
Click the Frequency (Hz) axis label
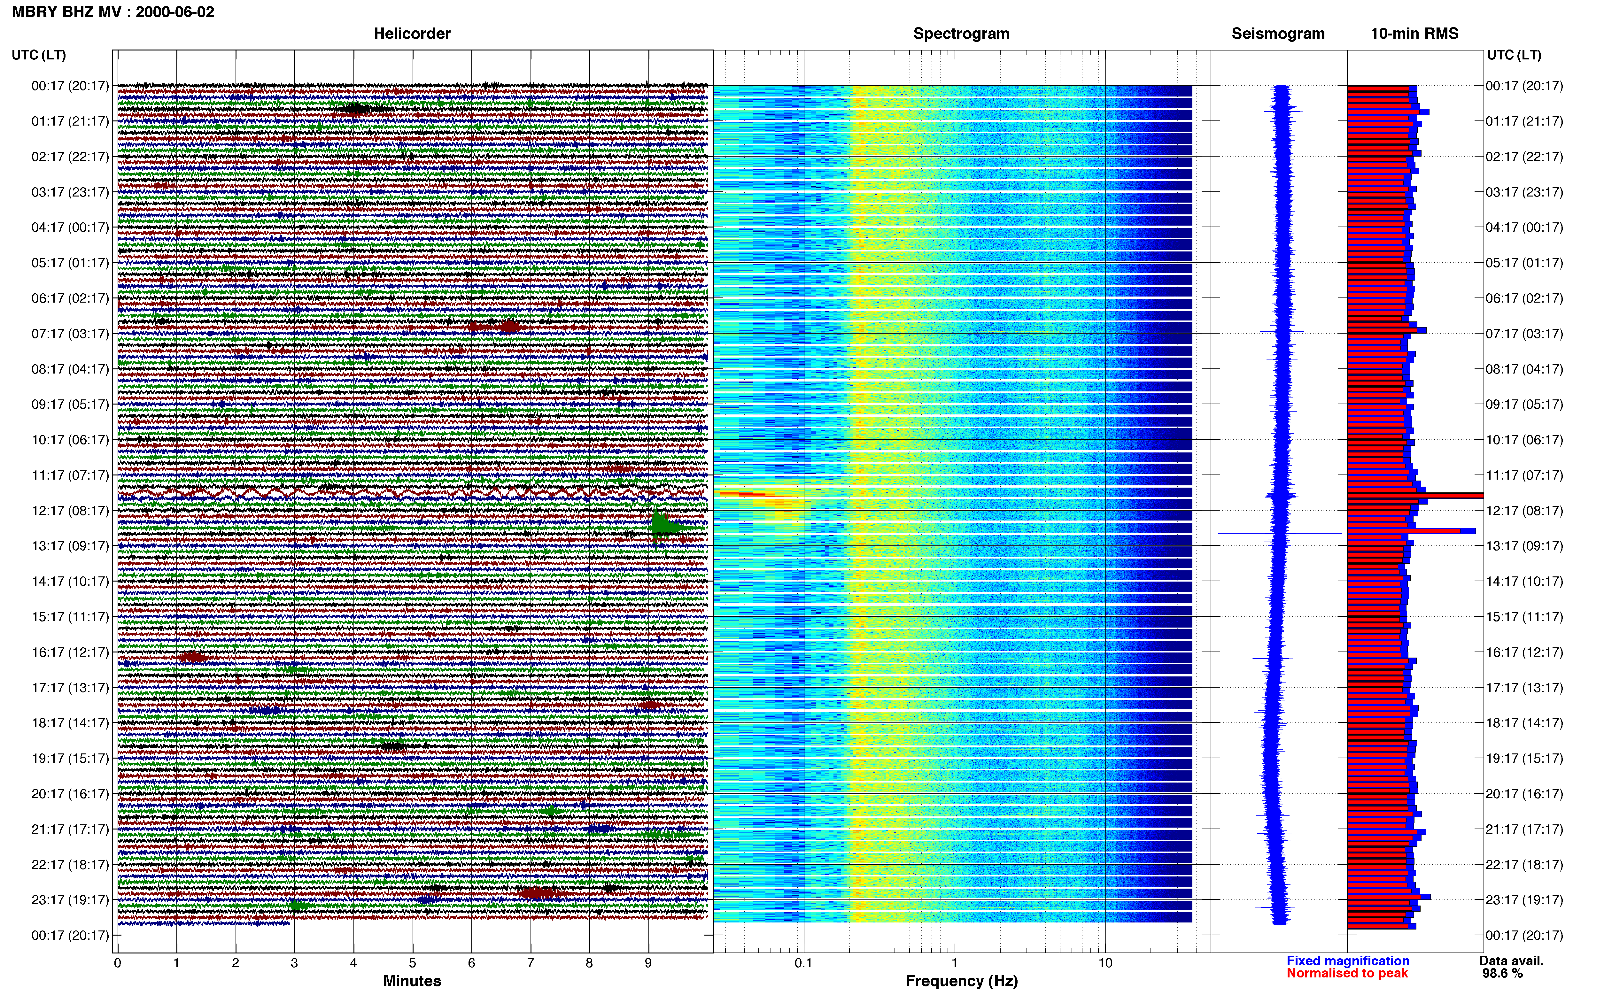tap(961, 981)
